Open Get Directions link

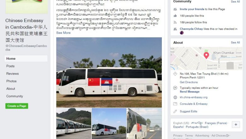click(x=189, y=82)
